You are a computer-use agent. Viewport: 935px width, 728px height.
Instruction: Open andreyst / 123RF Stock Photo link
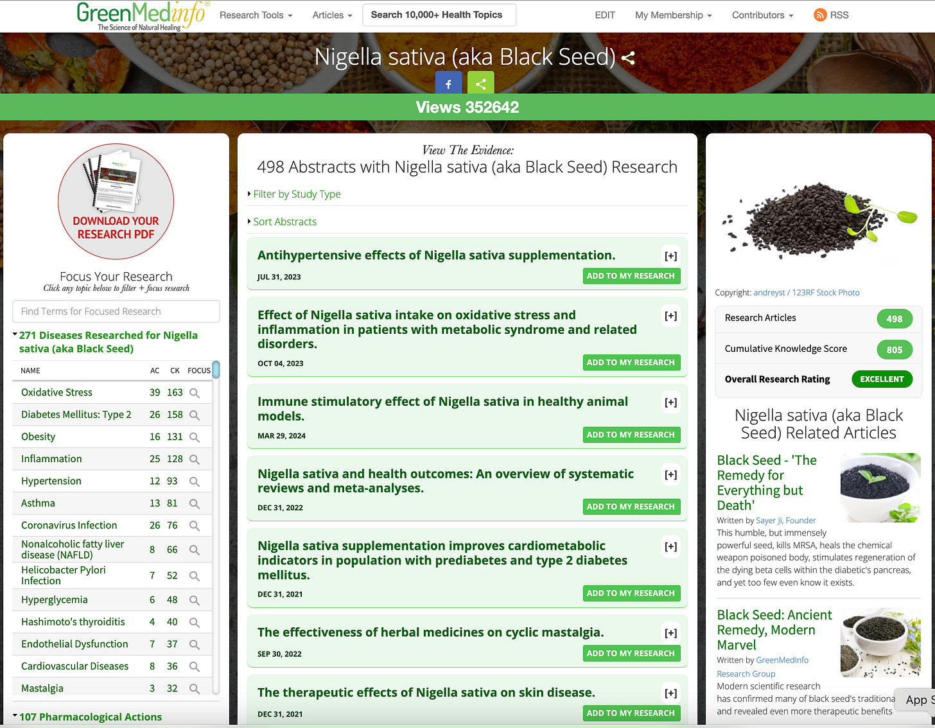click(x=806, y=293)
